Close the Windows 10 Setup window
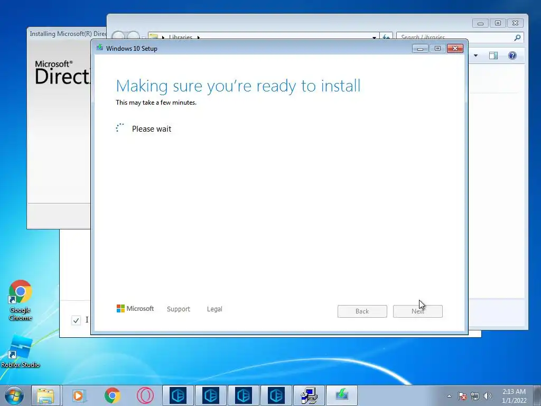This screenshot has height=406, width=541. point(455,49)
